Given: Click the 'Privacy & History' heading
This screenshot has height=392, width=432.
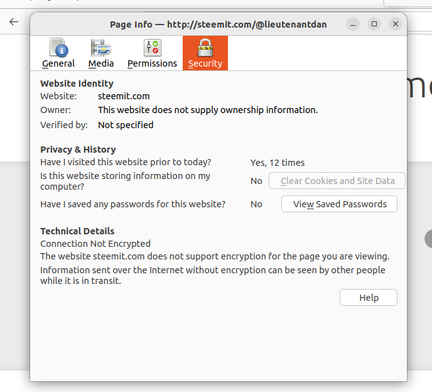Looking at the screenshot, I should 78,150.
